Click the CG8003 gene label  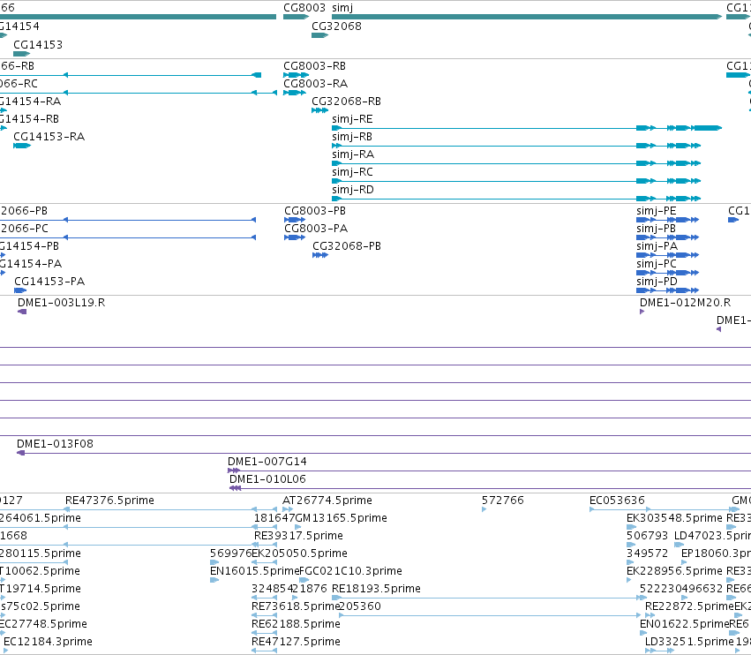[x=304, y=8]
